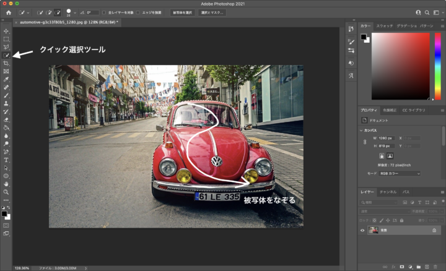Select the Clone Stamp tool
The width and height of the screenshot is (446, 271).
pos(6,103)
